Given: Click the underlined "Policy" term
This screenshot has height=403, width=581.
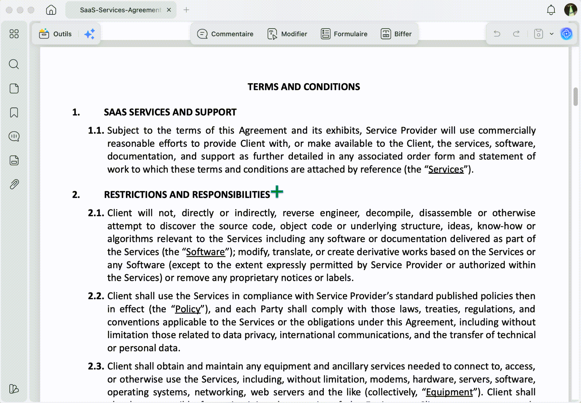Looking at the screenshot, I should [188, 309].
